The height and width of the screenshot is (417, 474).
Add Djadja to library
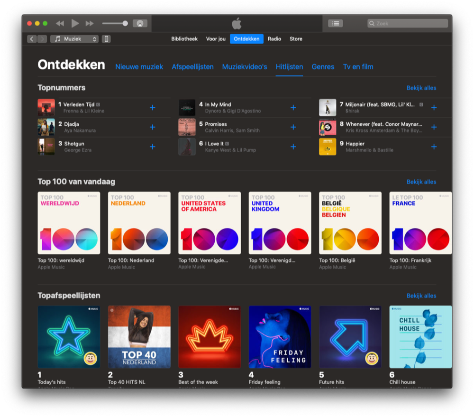[x=153, y=127]
